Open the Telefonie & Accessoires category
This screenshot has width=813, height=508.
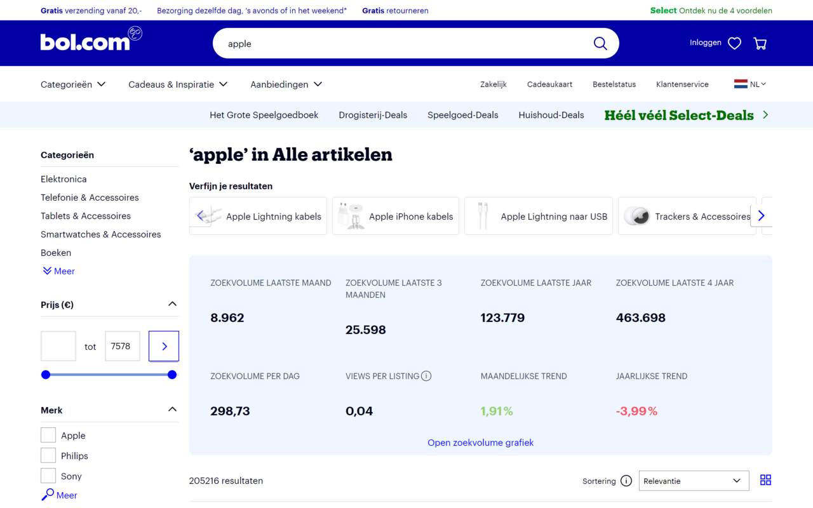coord(90,197)
